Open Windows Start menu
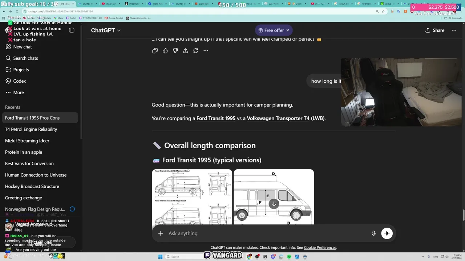The width and height of the screenshot is (465, 261). (160, 257)
